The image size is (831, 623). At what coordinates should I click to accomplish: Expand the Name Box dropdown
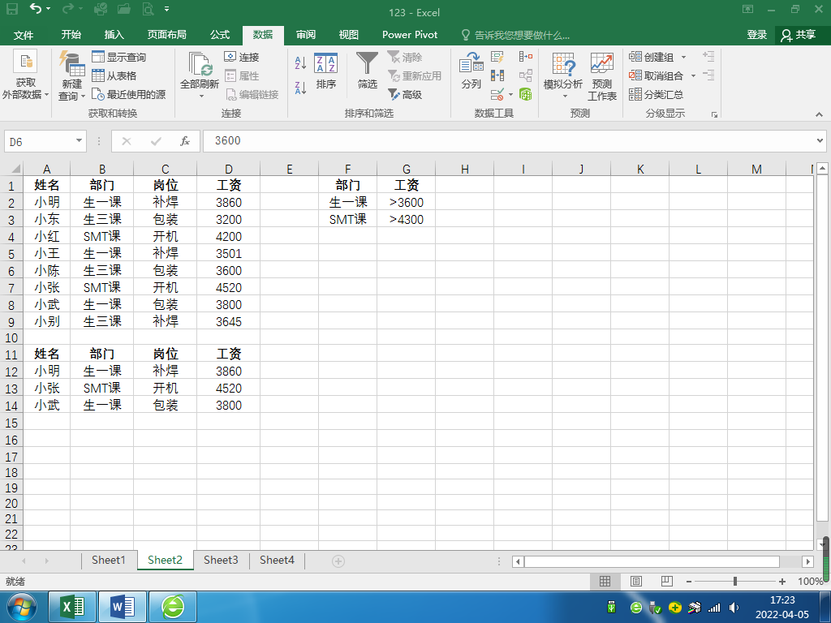[x=79, y=141]
